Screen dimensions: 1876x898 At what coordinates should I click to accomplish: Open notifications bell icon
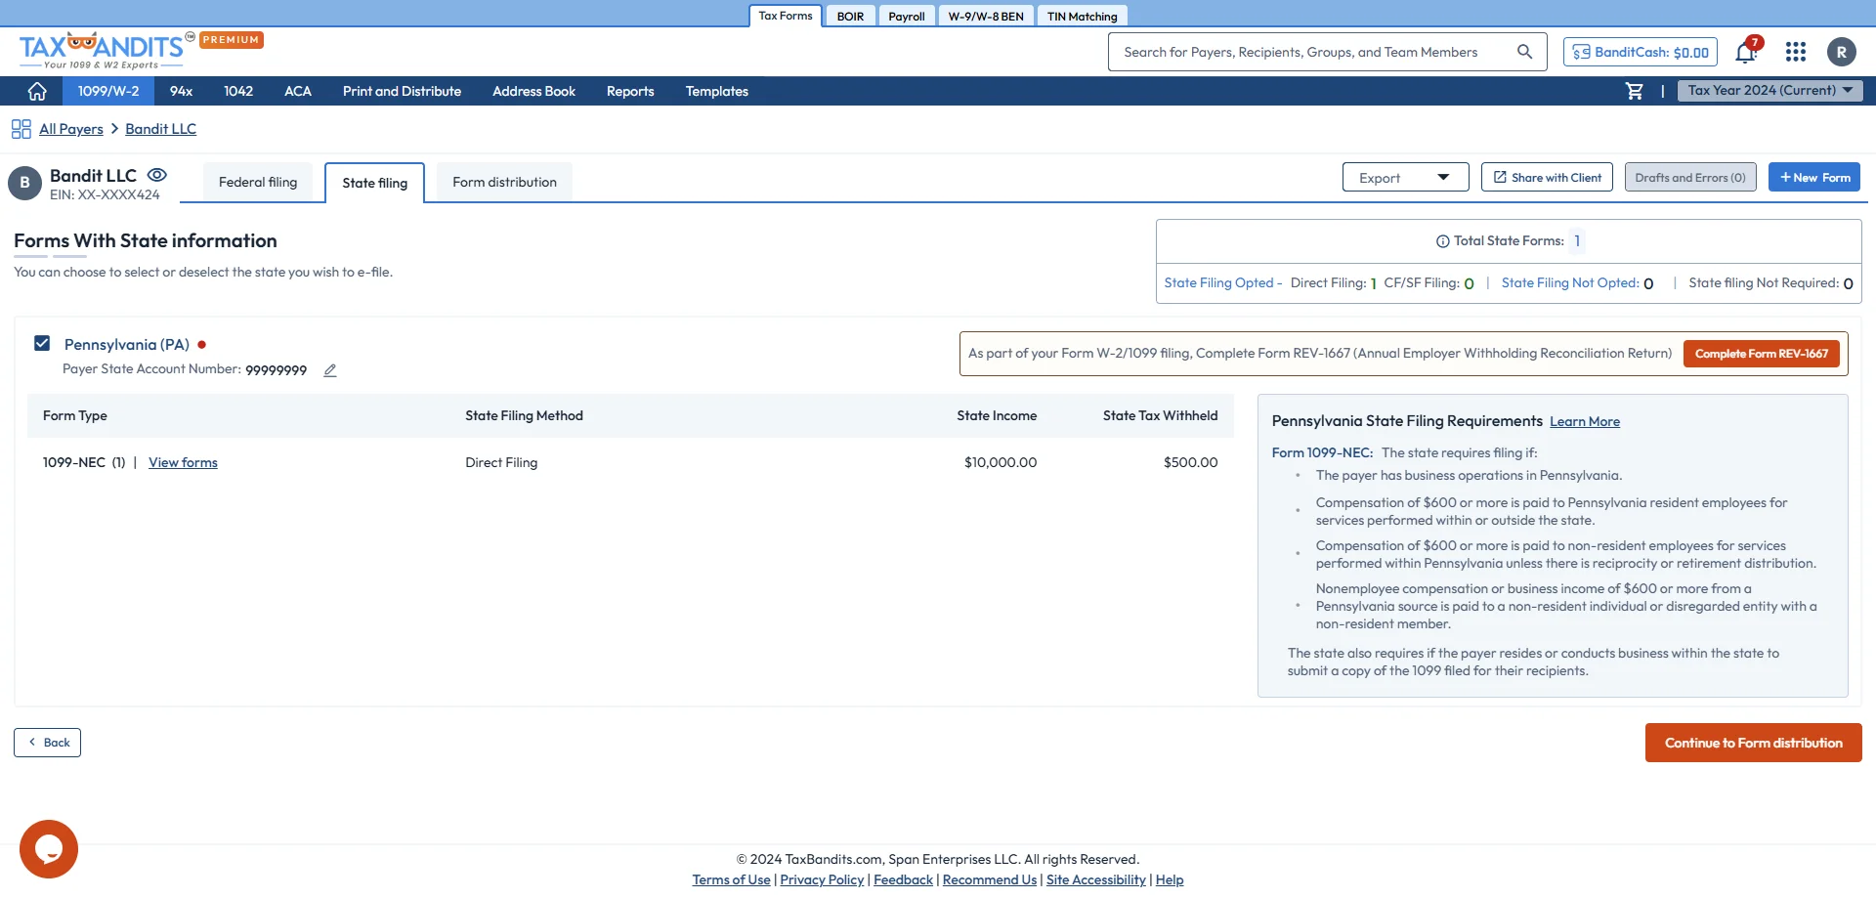point(1746,52)
